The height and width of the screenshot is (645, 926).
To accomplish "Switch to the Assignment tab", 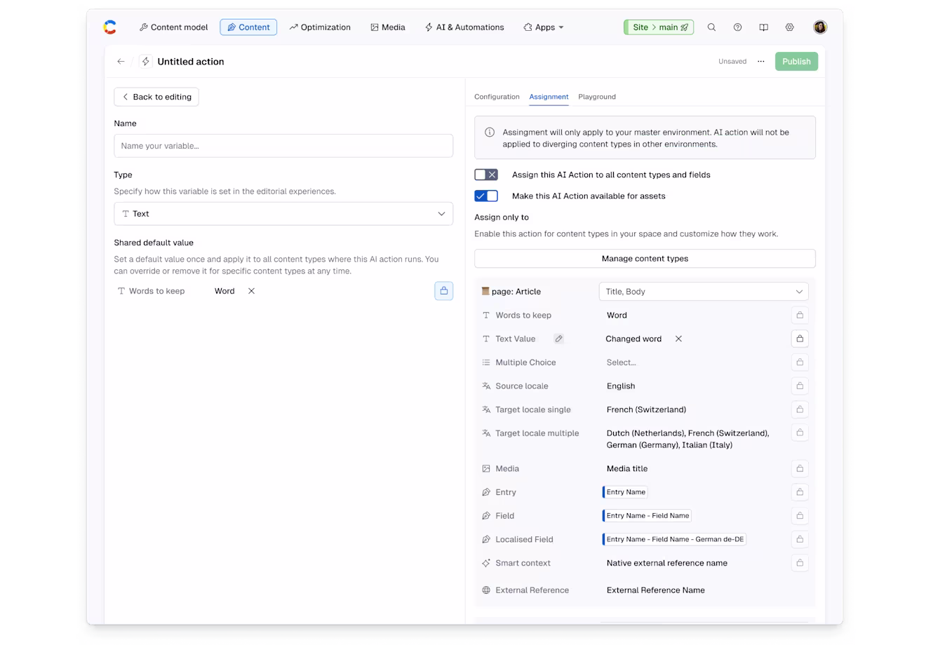I will pos(549,97).
